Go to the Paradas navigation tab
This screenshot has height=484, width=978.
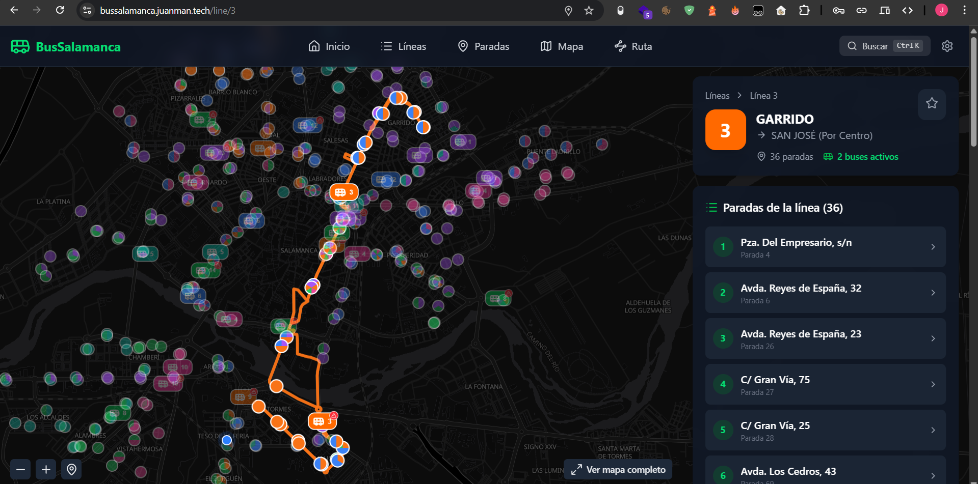(483, 46)
